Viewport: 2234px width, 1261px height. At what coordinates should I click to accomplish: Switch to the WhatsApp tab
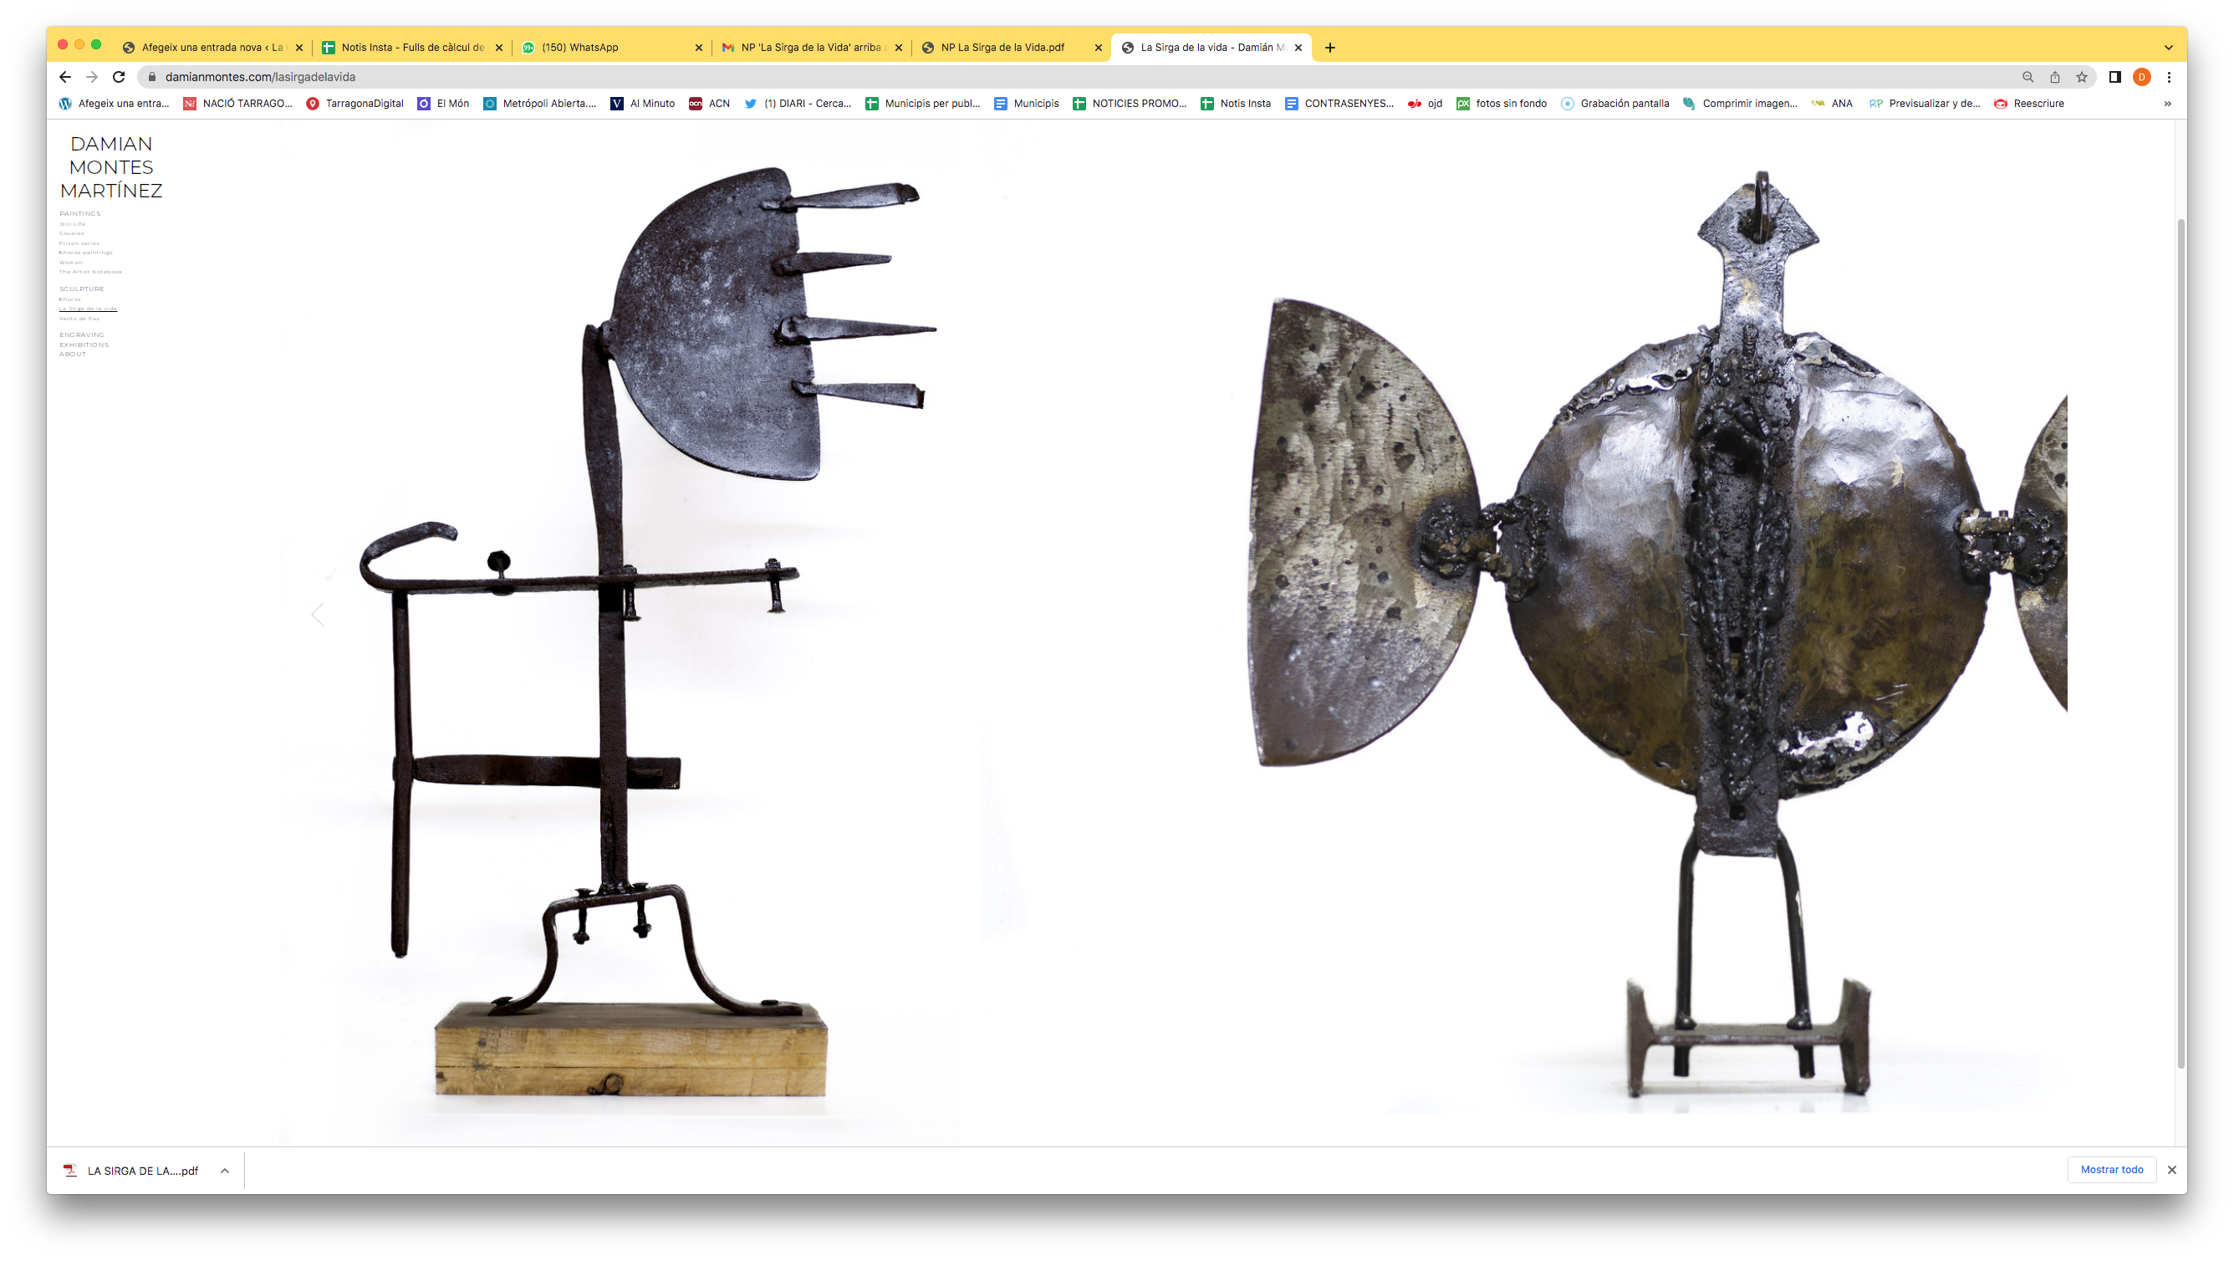[579, 48]
